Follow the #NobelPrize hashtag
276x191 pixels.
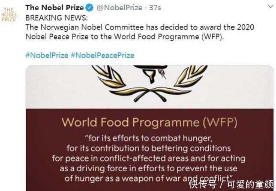point(47,55)
